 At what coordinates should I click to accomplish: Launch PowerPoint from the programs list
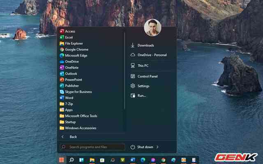[71, 80]
